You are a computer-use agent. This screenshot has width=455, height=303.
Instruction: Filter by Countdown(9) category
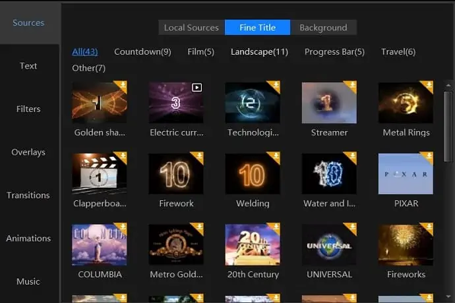click(142, 51)
